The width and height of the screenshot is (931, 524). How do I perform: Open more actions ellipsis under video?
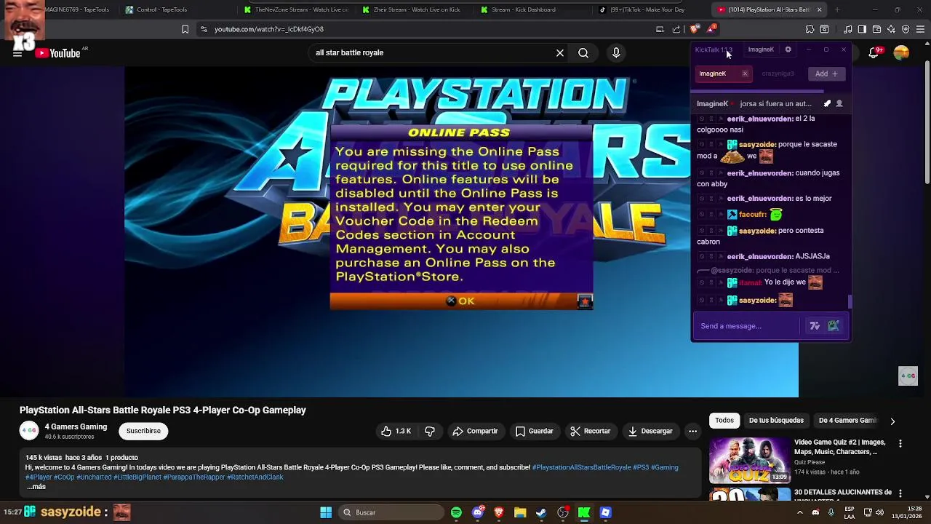(x=692, y=432)
